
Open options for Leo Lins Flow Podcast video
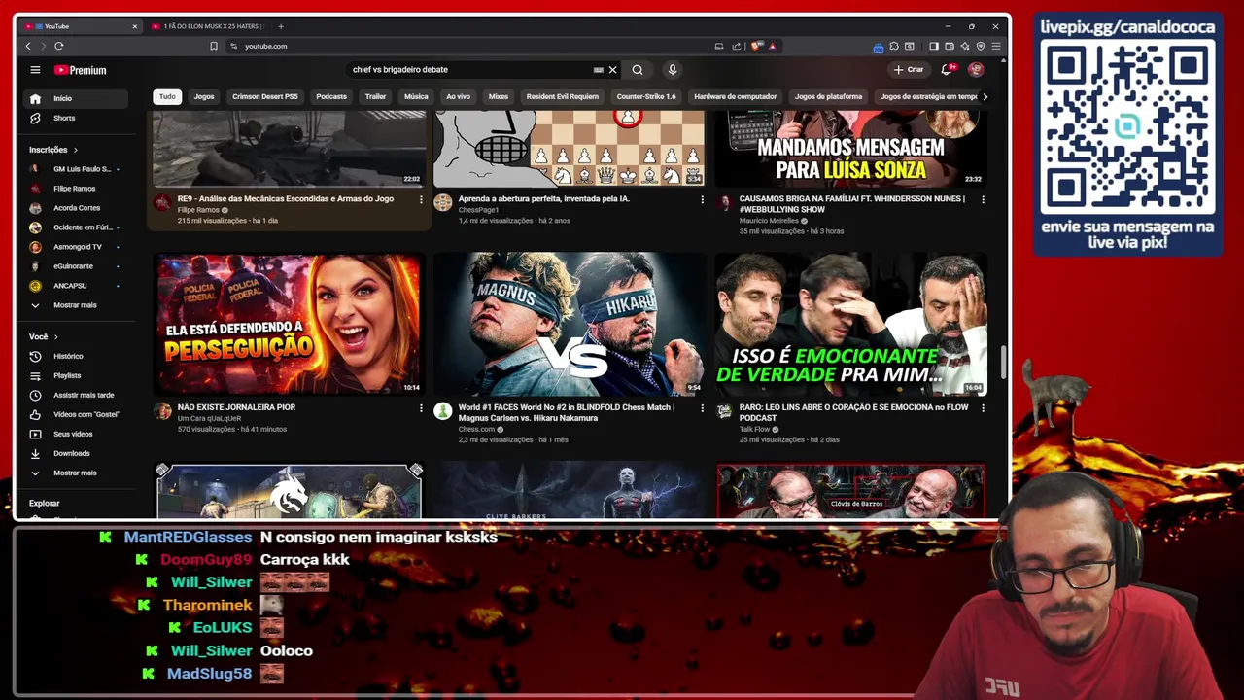[x=983, y=408]
